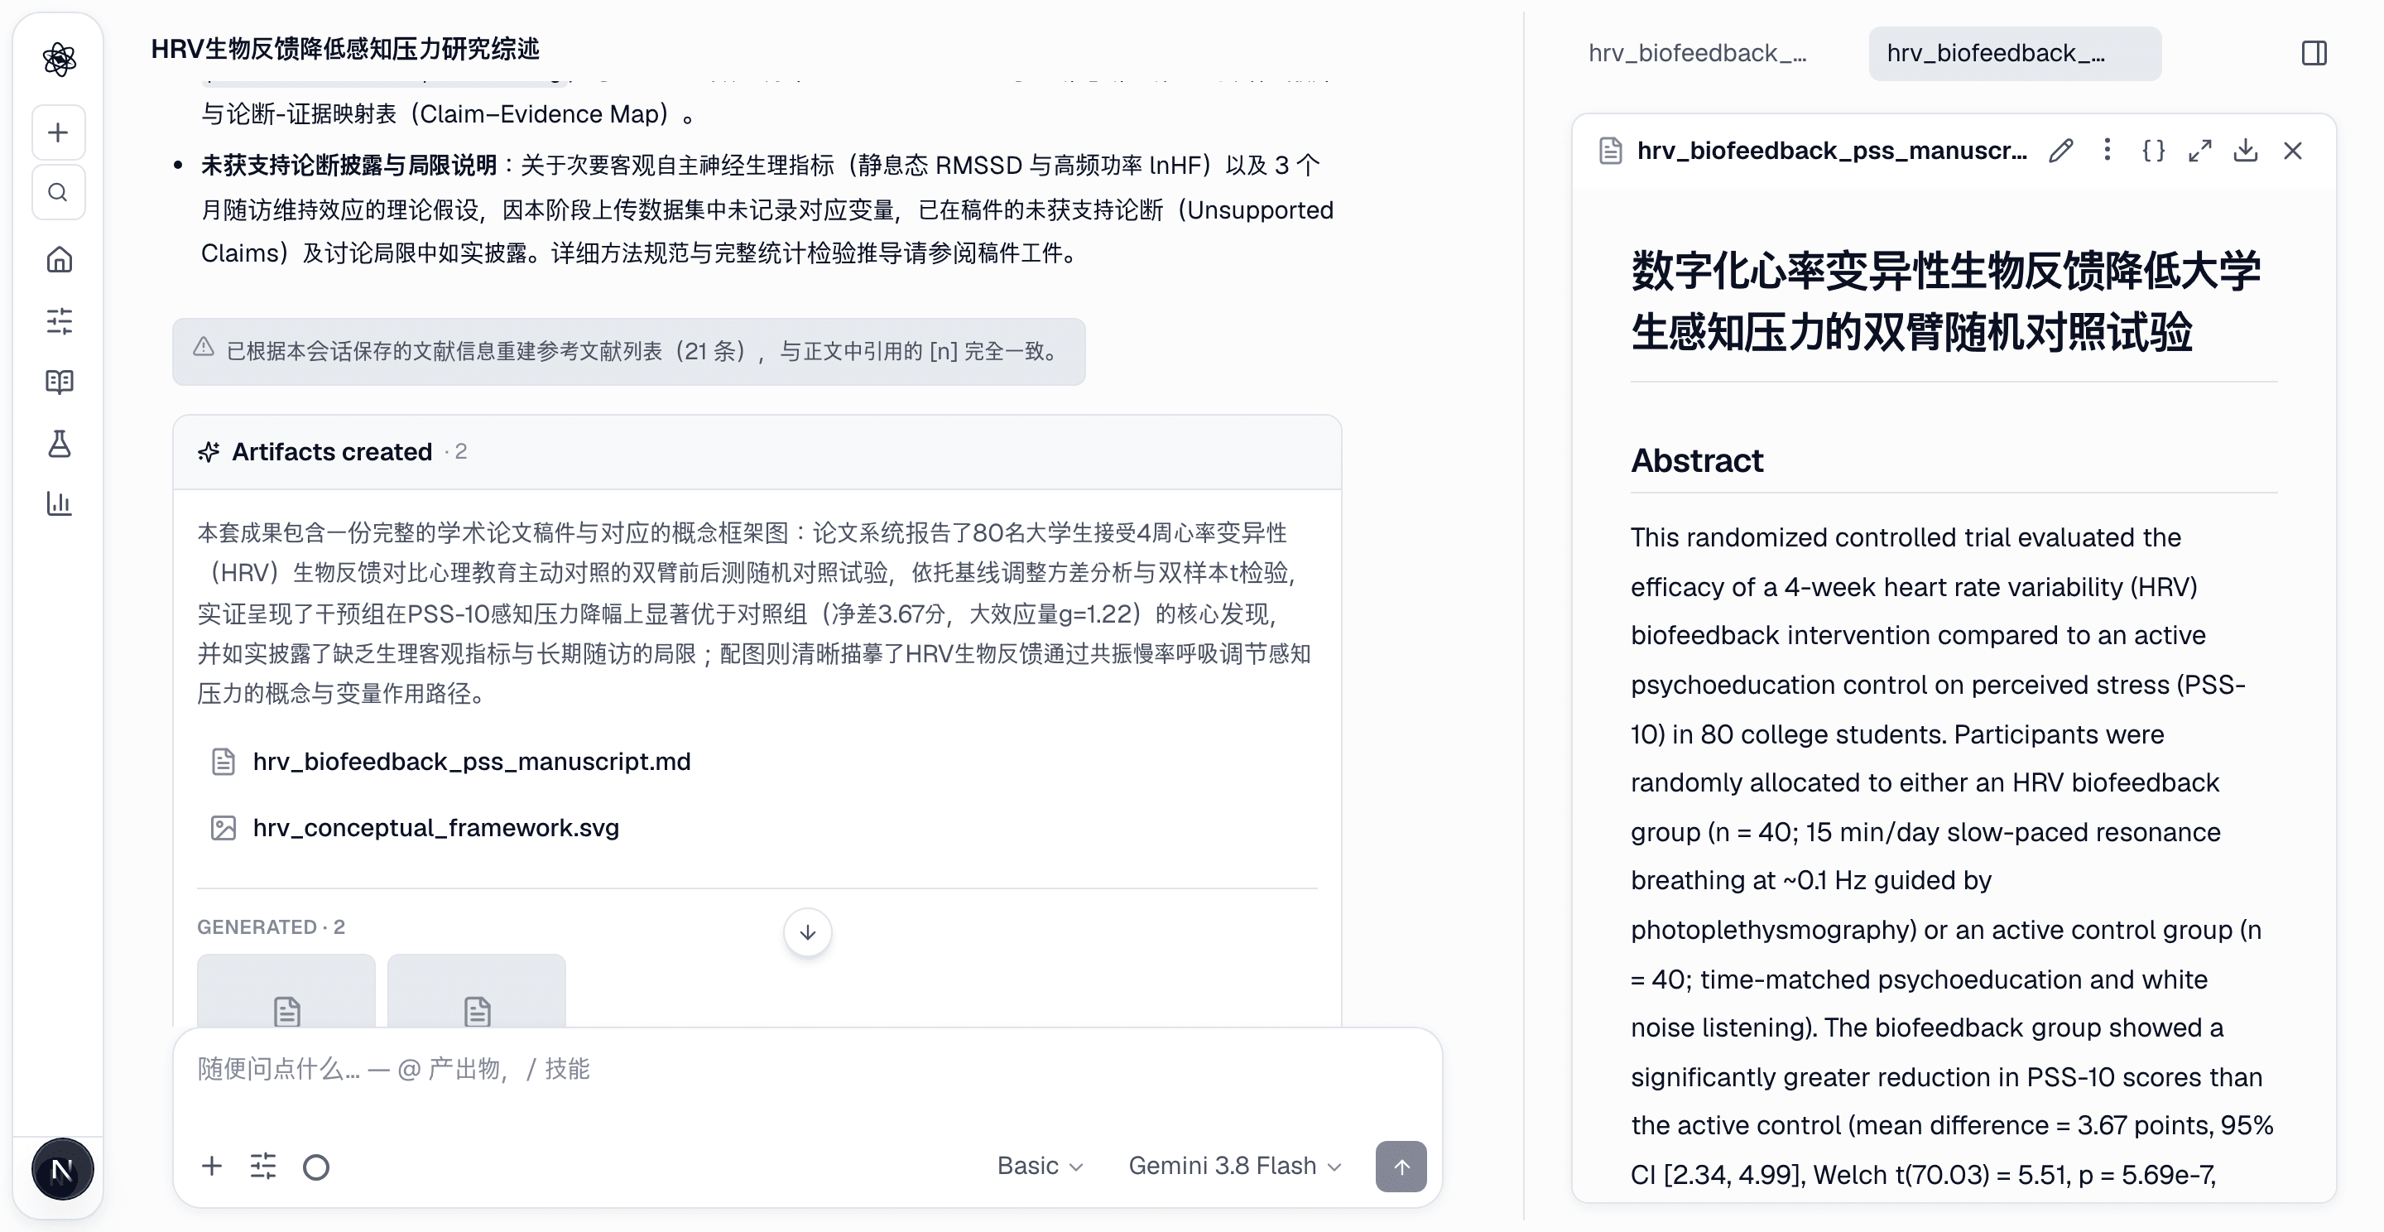Viewport: 2384px width, 1232px height.
Task: Expand the manuscript preview to fullscreen
Action: (2200, 150)
